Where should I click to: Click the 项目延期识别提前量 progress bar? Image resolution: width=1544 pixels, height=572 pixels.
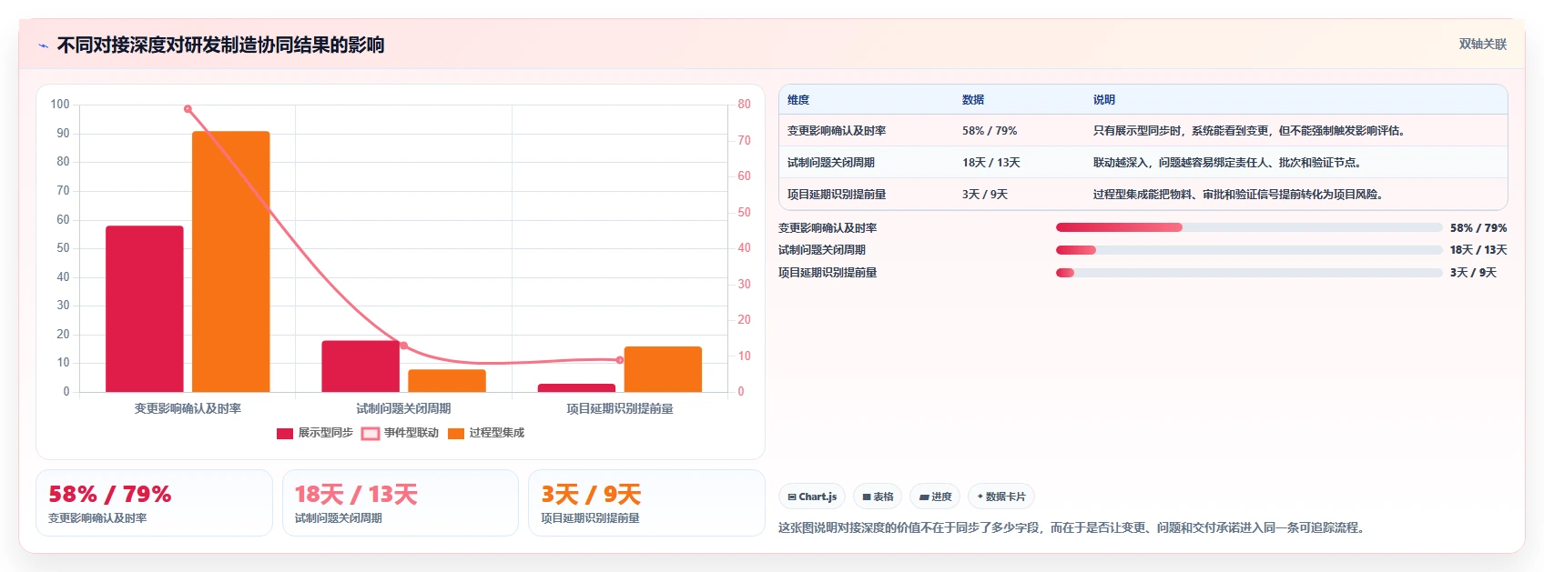point(1249,273)
